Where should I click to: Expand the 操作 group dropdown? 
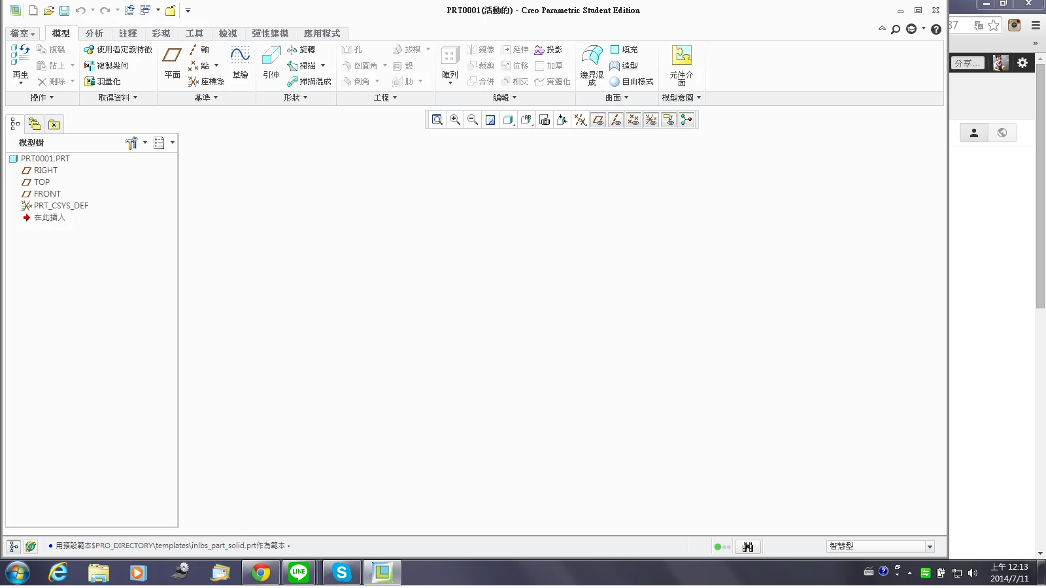pos(42,97)
